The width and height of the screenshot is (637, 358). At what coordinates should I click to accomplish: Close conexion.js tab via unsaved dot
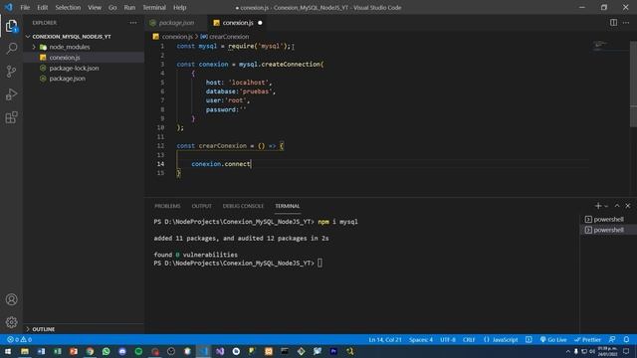260,23
